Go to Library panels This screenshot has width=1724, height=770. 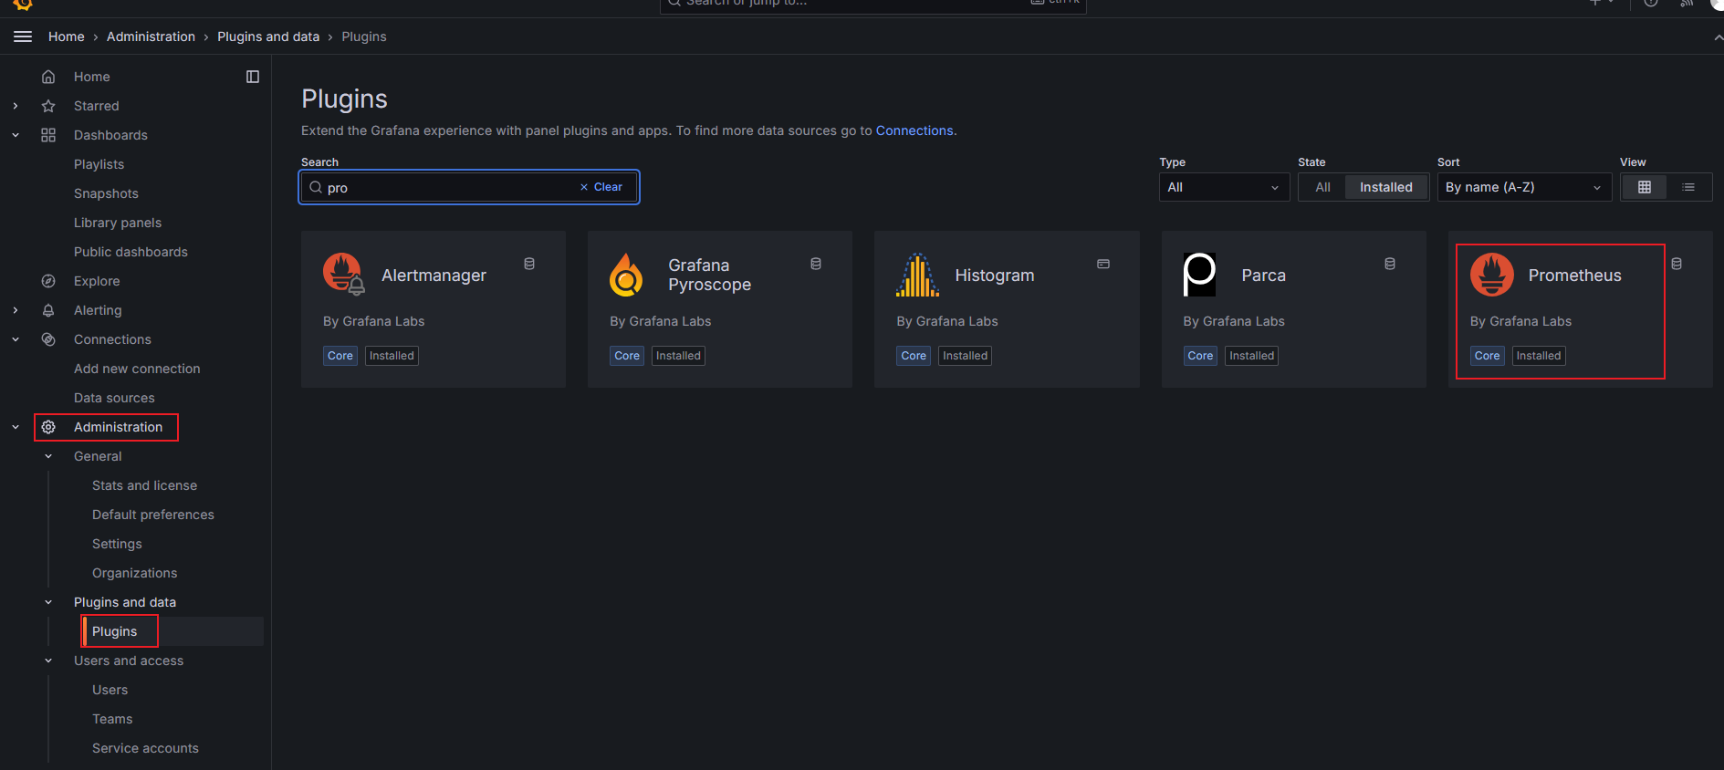[118, 223]
